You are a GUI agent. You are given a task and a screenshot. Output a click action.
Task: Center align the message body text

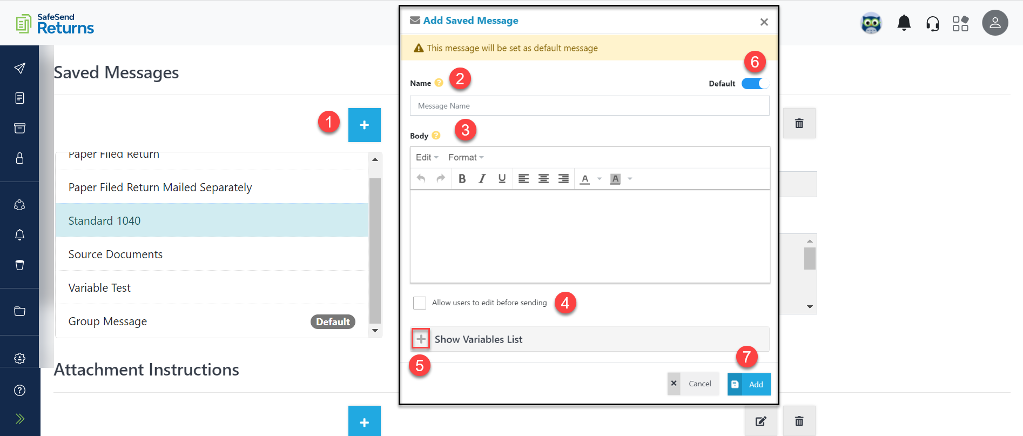543,179
